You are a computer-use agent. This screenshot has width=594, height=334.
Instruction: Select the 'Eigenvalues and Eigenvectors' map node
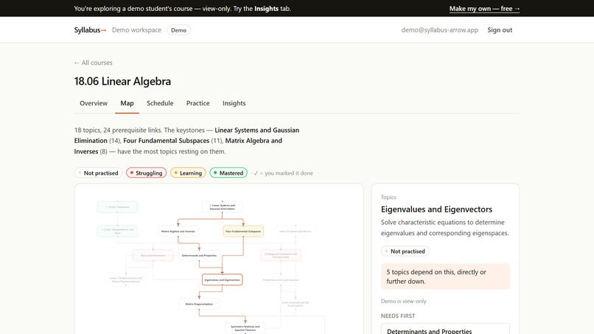tap(223, 279)
